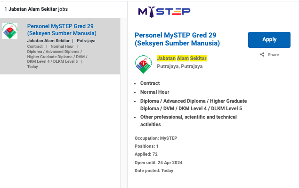Click the Applied: 72 count
The width and height of the screenshot is (299, 188).
pyautogui.click(x=146, y=154)
